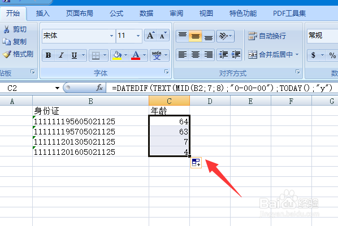Select column B header
338x226 pixels.
pyautogui.click(x=91, y=101)
